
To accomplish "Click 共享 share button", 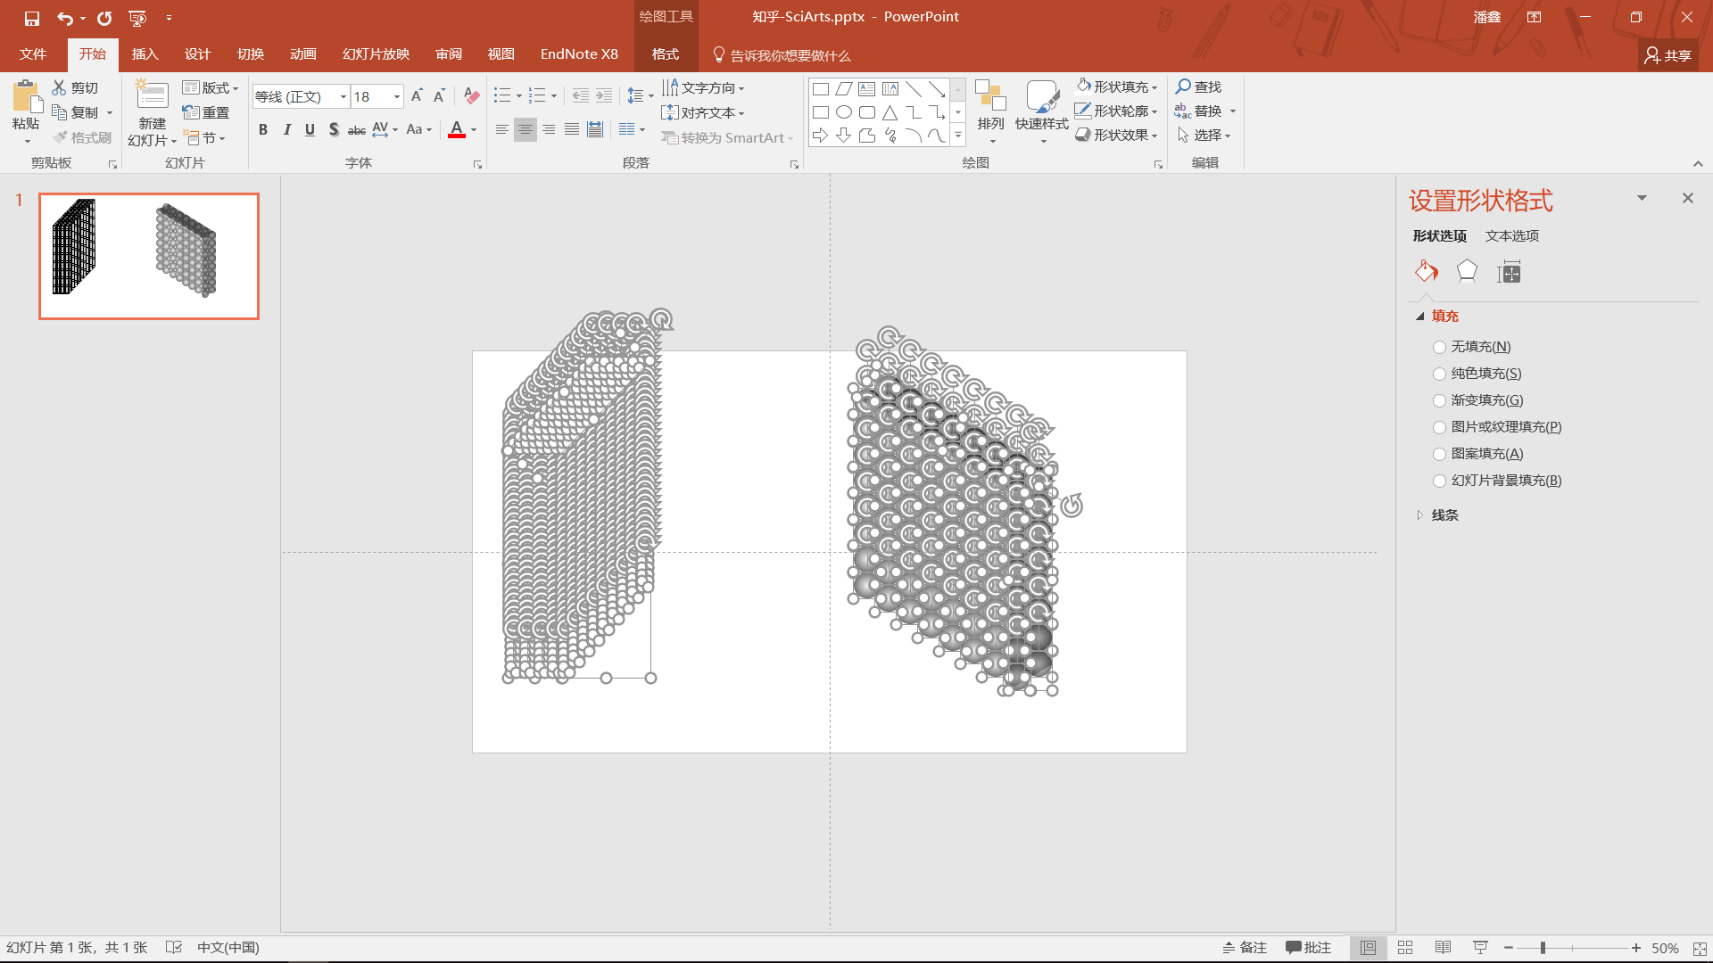I will [1668, 55].
